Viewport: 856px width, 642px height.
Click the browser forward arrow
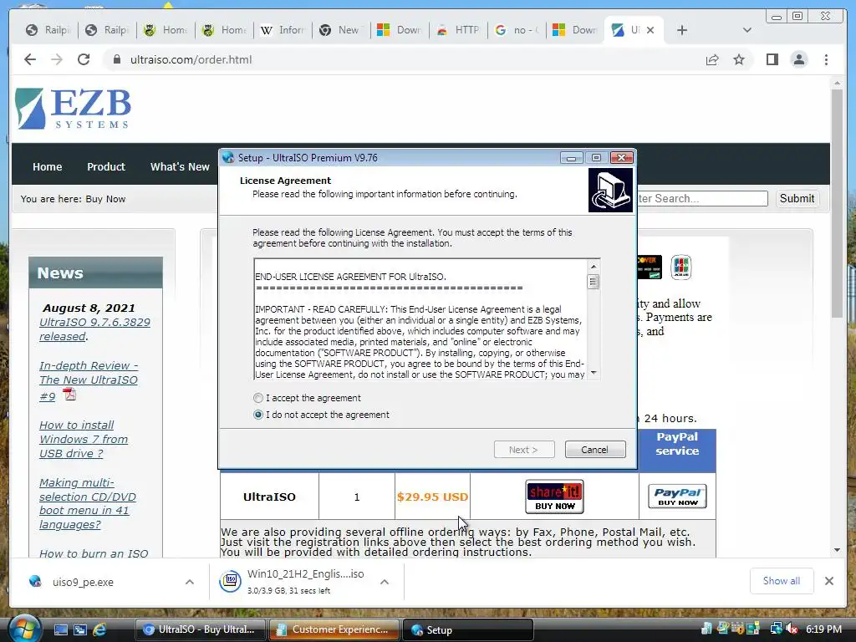tap(57, 59)
